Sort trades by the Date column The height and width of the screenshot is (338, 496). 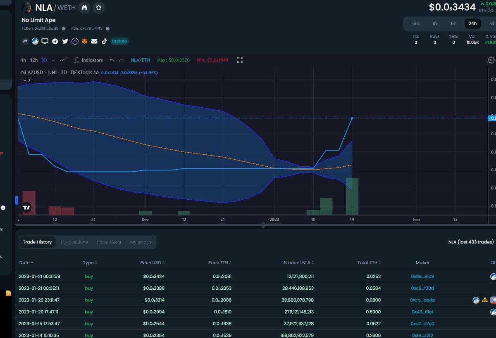click(26, 262)
